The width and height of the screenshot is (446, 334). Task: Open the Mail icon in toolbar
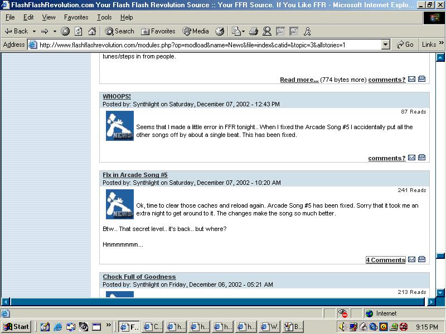[x=236, y=31]
